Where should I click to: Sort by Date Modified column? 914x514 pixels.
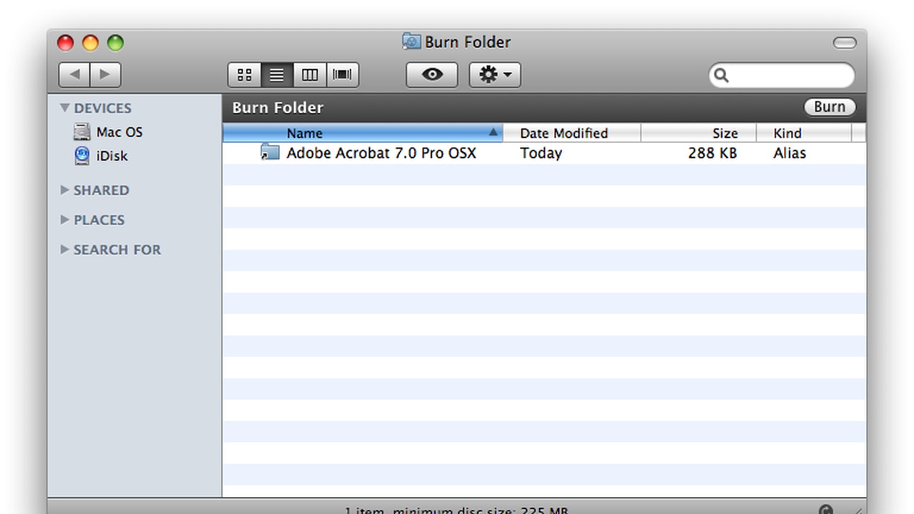pos(572,133)
